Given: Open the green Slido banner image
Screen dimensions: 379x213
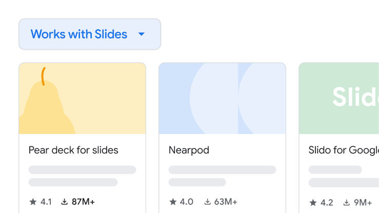Looking at the screenshot, I should point(339,99).
